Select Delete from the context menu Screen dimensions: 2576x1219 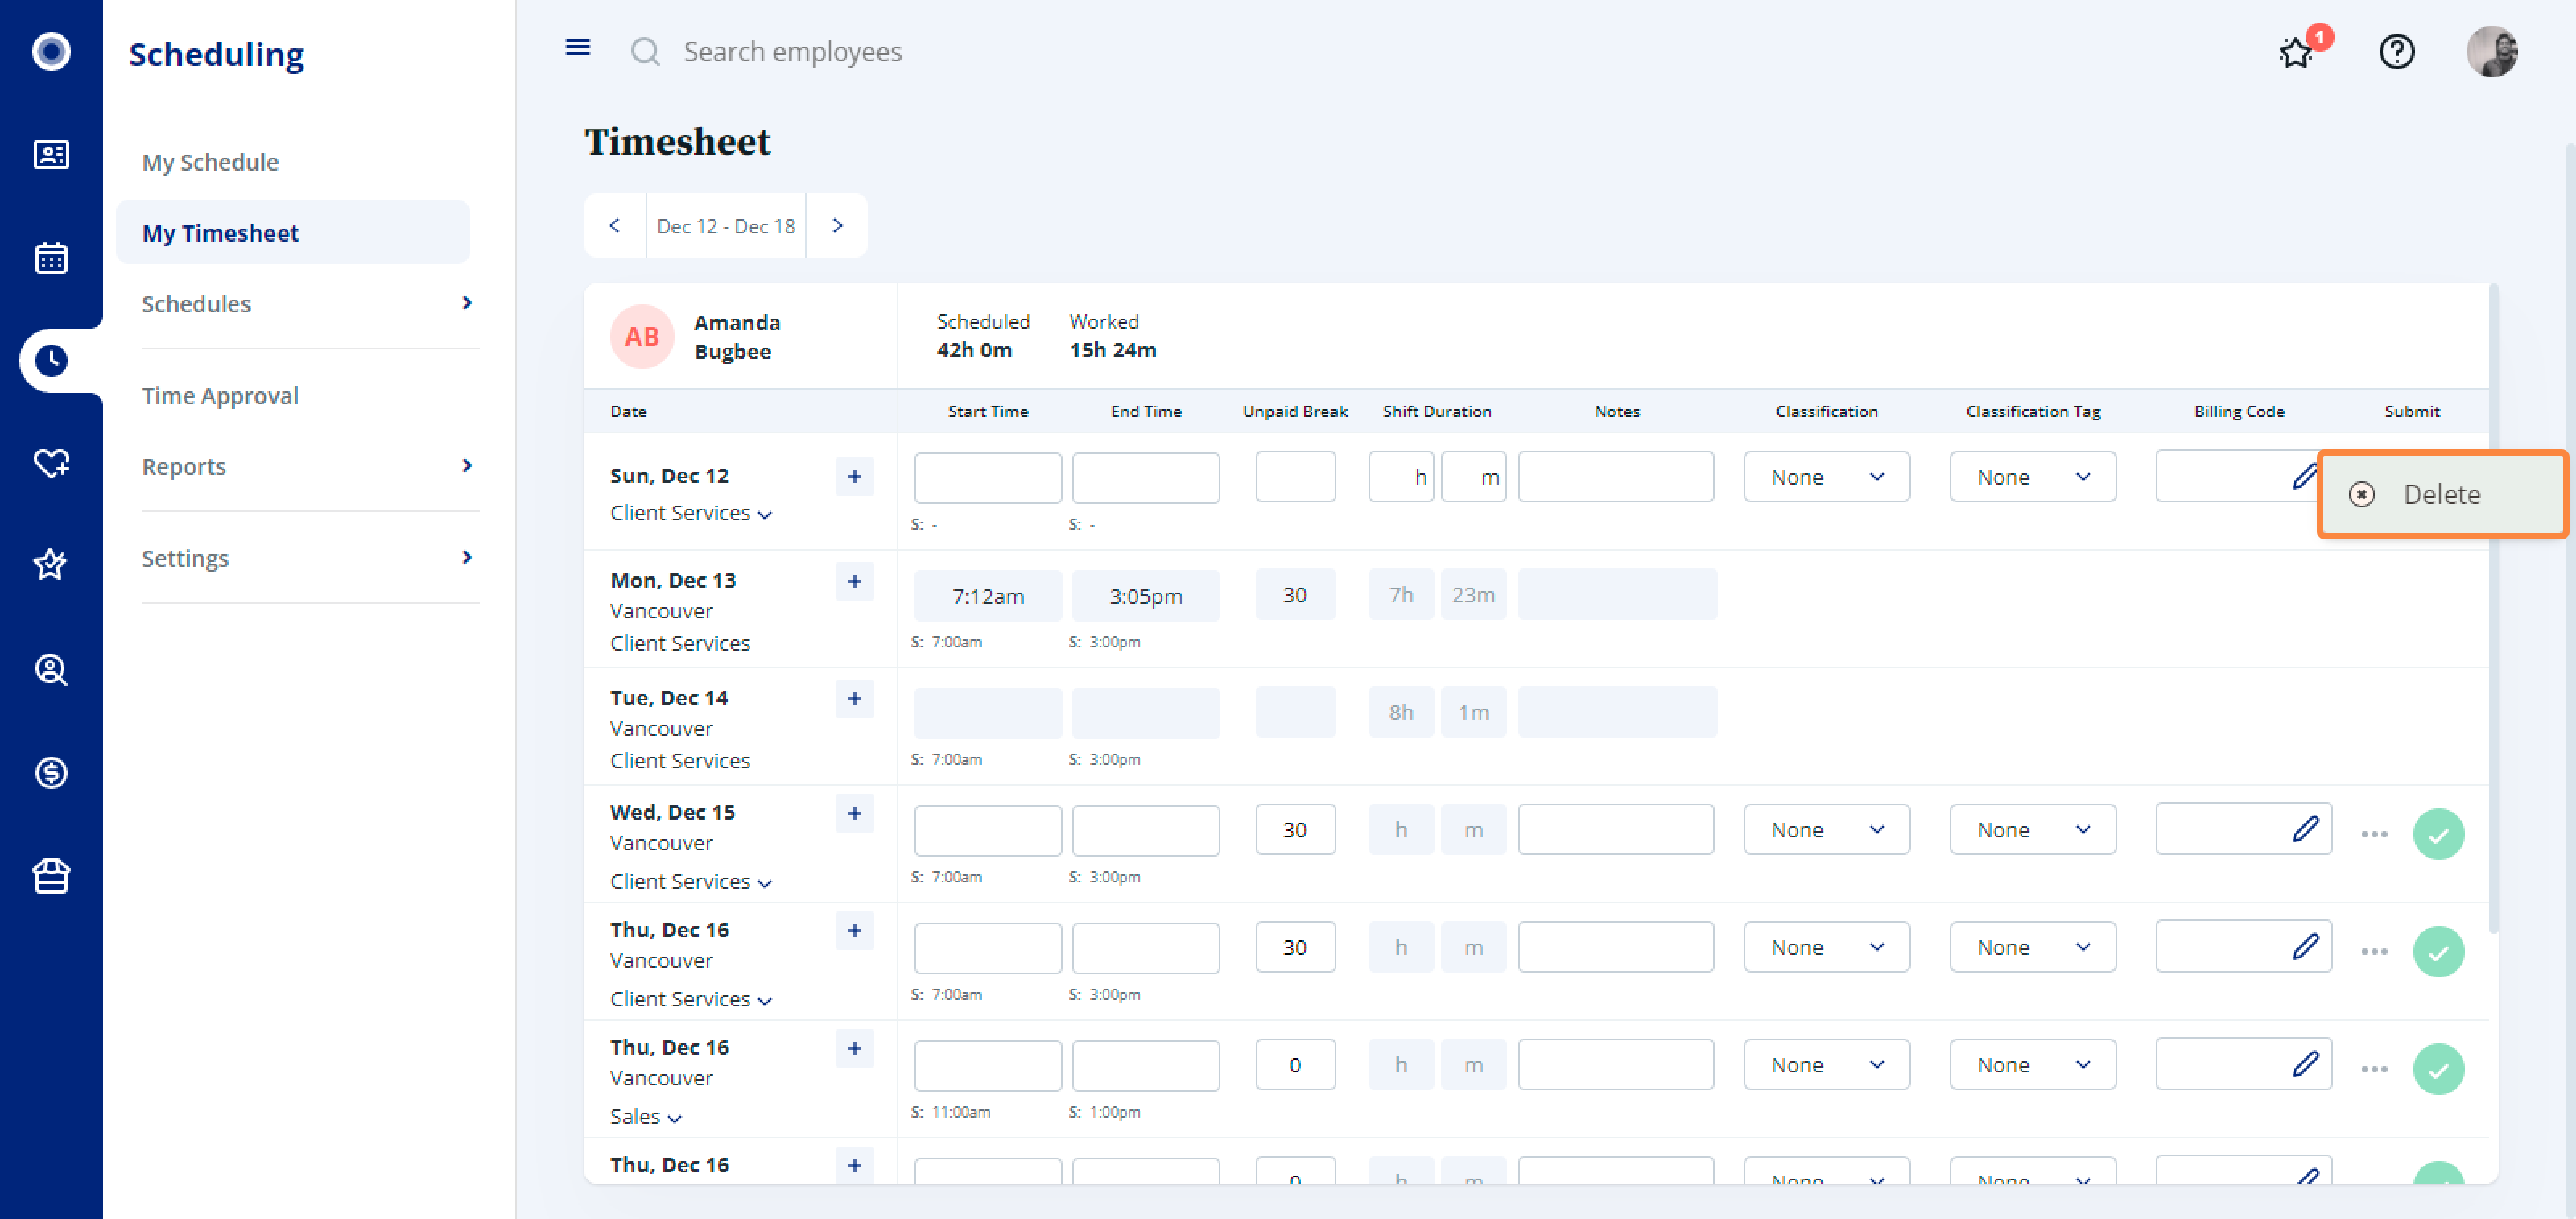coord(2440,495)
